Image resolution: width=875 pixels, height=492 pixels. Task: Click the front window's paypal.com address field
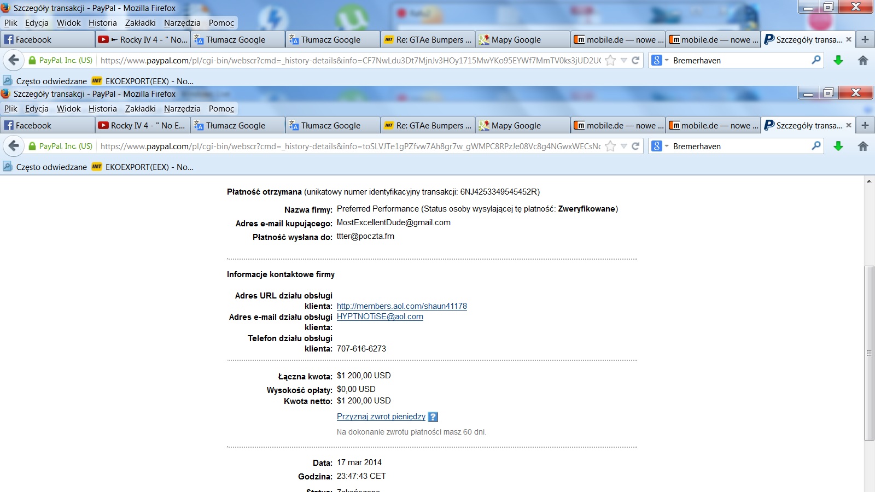tap(350, 146)
